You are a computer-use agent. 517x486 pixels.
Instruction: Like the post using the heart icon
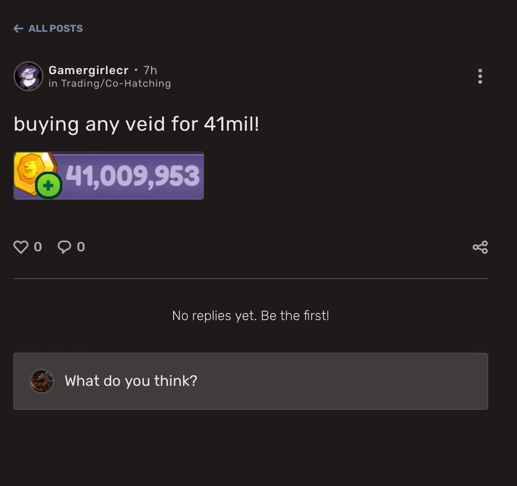21,247
